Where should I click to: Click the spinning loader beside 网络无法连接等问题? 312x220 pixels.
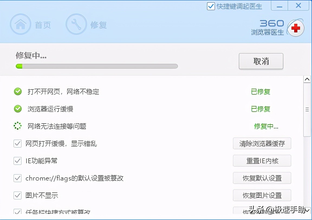[18, 126]
